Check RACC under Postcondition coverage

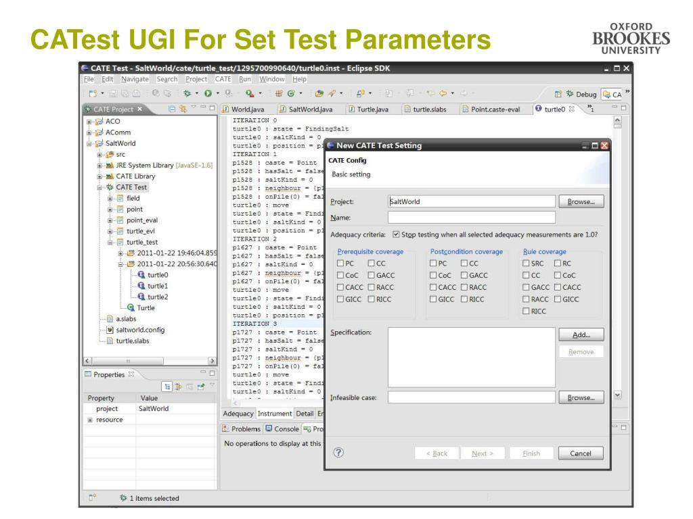[x=464, y=287]
